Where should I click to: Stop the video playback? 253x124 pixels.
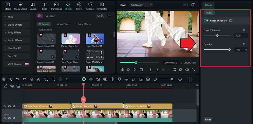coord(141,70)
